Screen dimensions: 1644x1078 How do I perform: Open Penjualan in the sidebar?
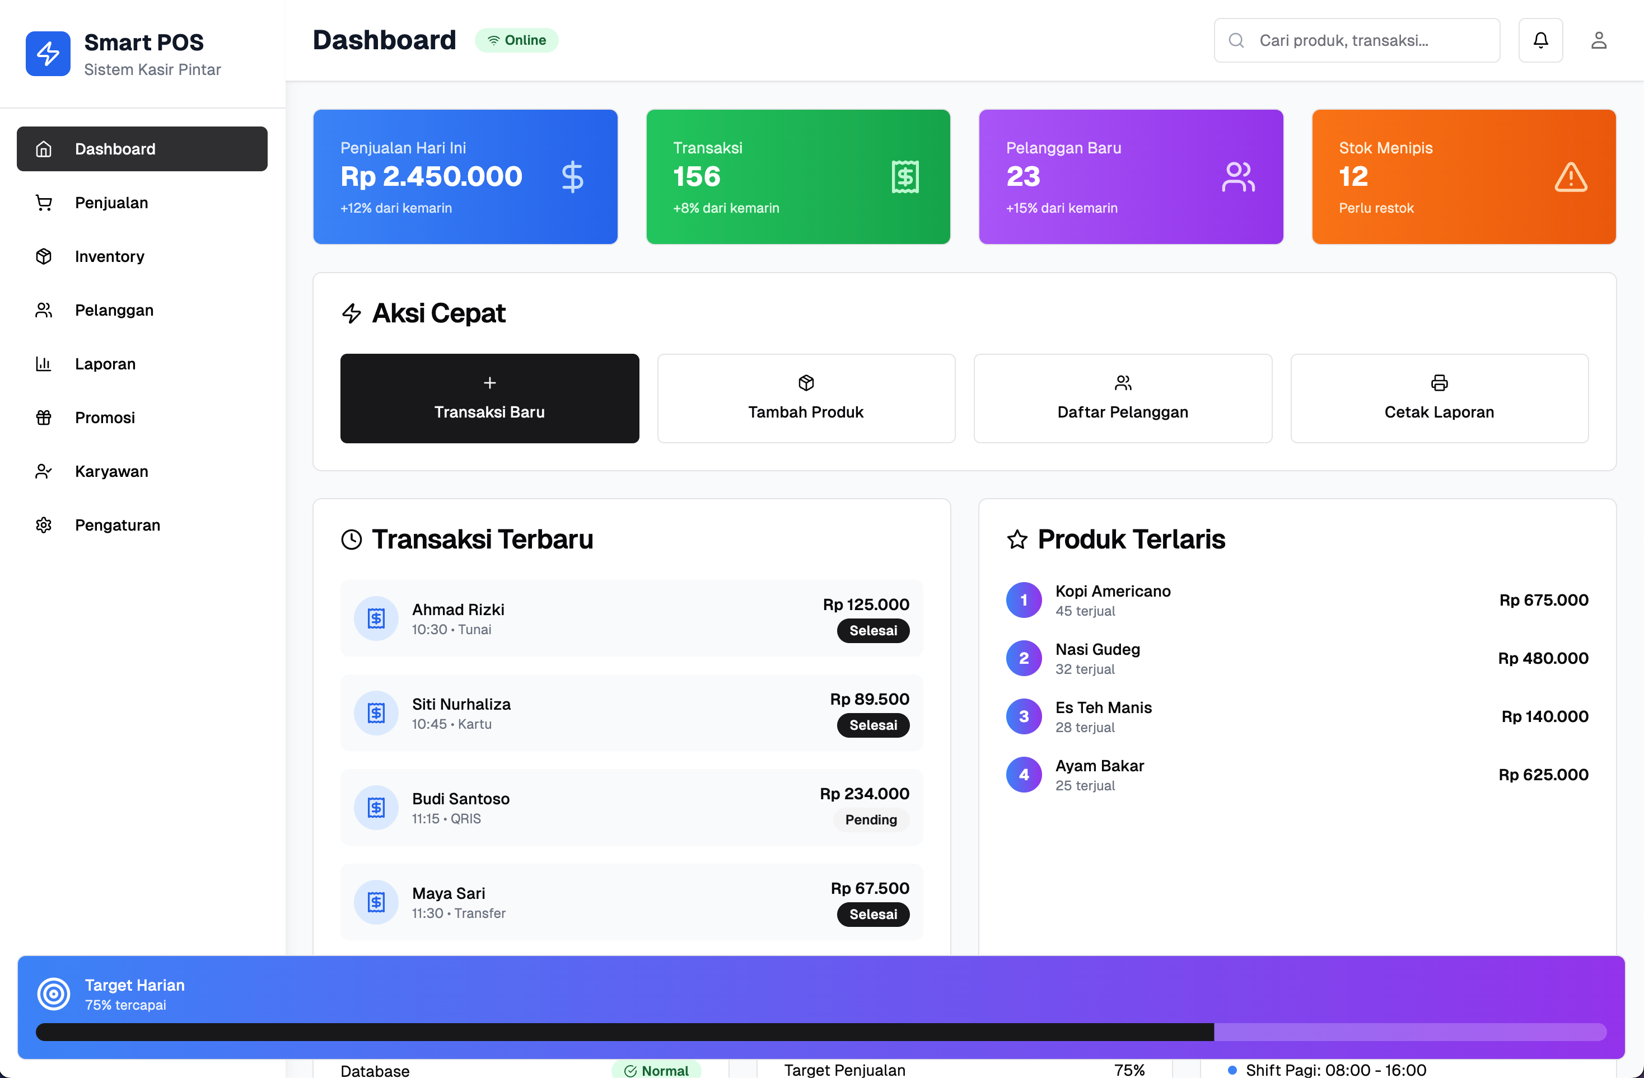[142, 203]
